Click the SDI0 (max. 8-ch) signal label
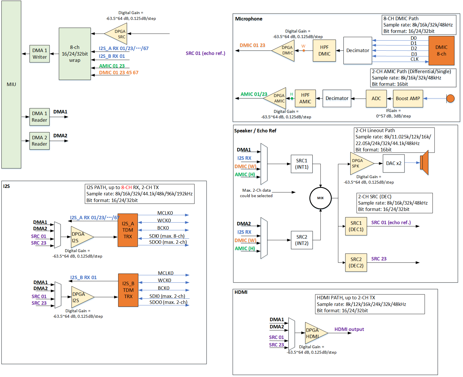 click(167, 236)
